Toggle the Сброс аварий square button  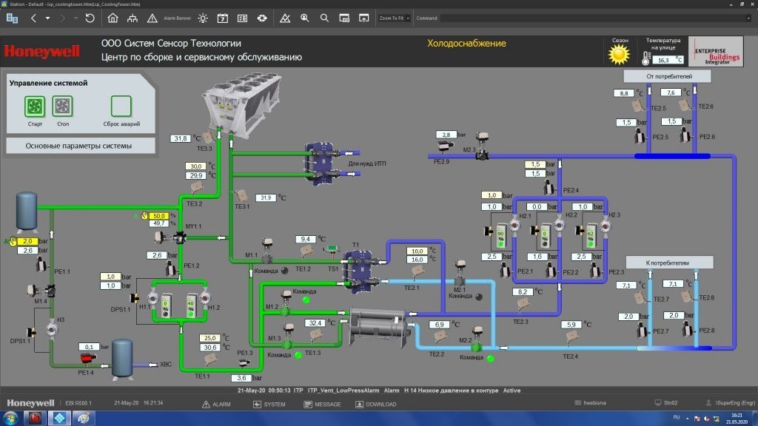click(121, 106)
